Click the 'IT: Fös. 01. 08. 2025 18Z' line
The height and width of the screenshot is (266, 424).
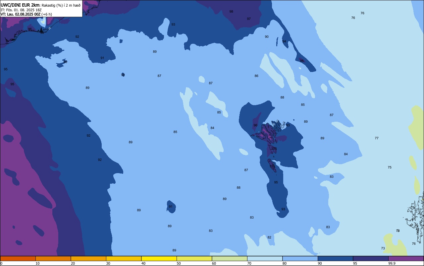point(21,10)
